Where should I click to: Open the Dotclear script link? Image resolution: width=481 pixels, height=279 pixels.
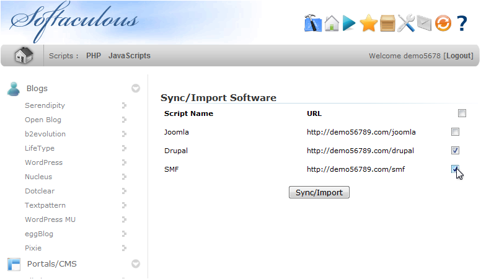[40, 191]
